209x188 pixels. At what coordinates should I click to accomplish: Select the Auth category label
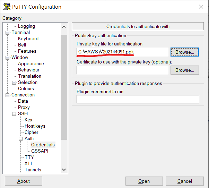(x=29, y=139)
